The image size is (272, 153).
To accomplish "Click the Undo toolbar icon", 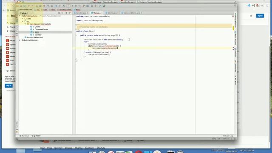I will click(28, 6).
